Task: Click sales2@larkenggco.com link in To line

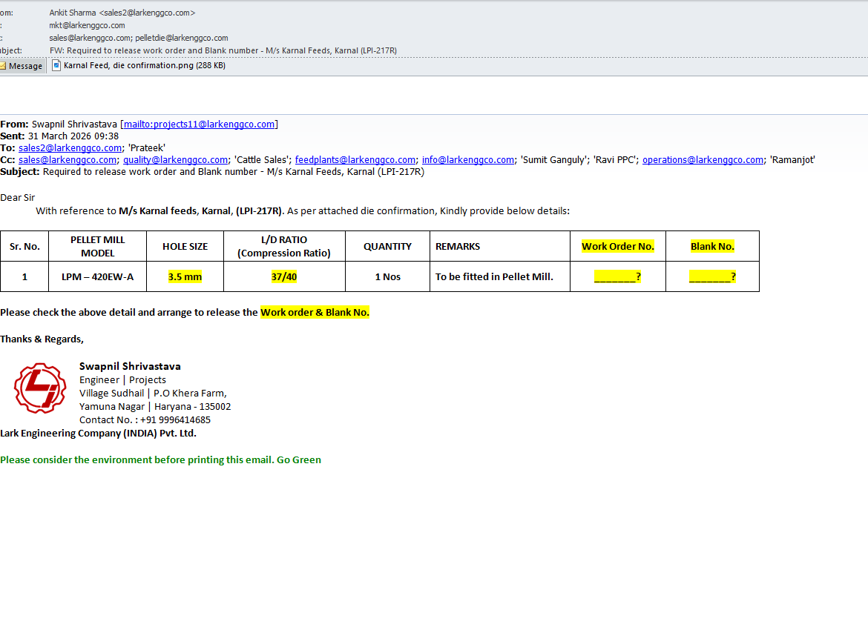Action: click(70, 148)
